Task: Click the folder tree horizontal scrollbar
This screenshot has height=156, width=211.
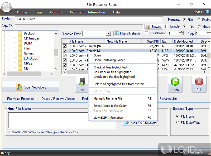Action: (24, 74)
